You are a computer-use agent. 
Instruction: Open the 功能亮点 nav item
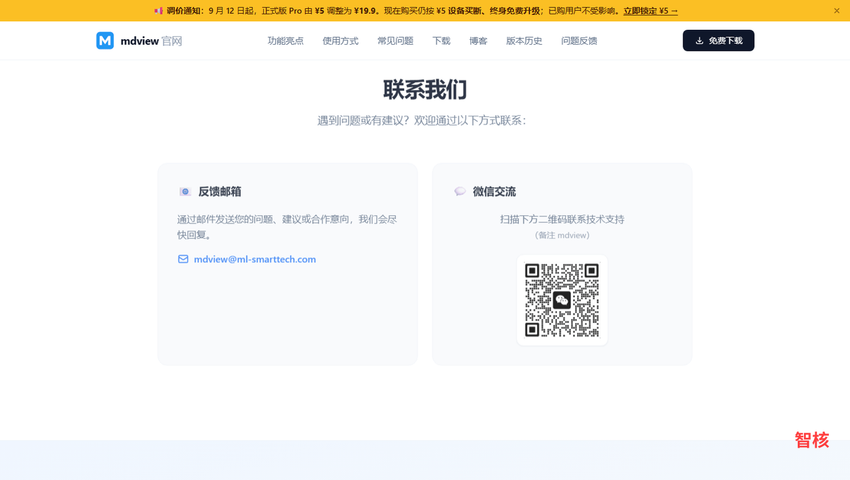(286, 41)
